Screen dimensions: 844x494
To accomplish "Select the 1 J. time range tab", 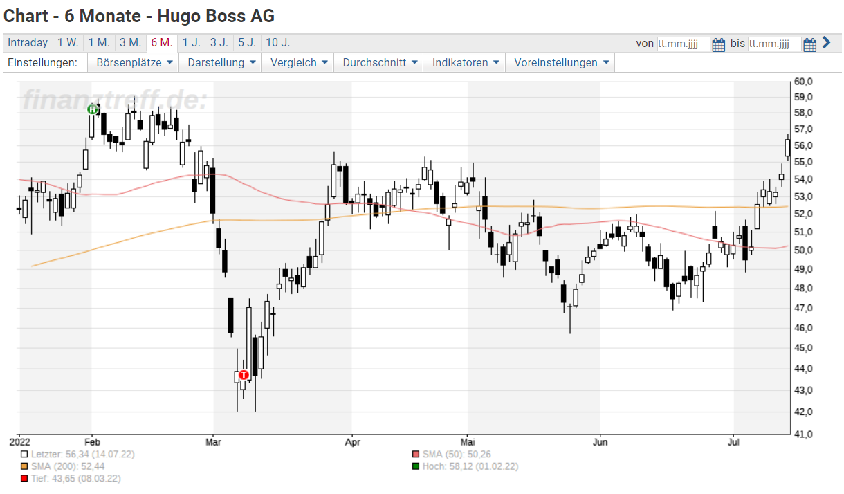I will (192, 43).
